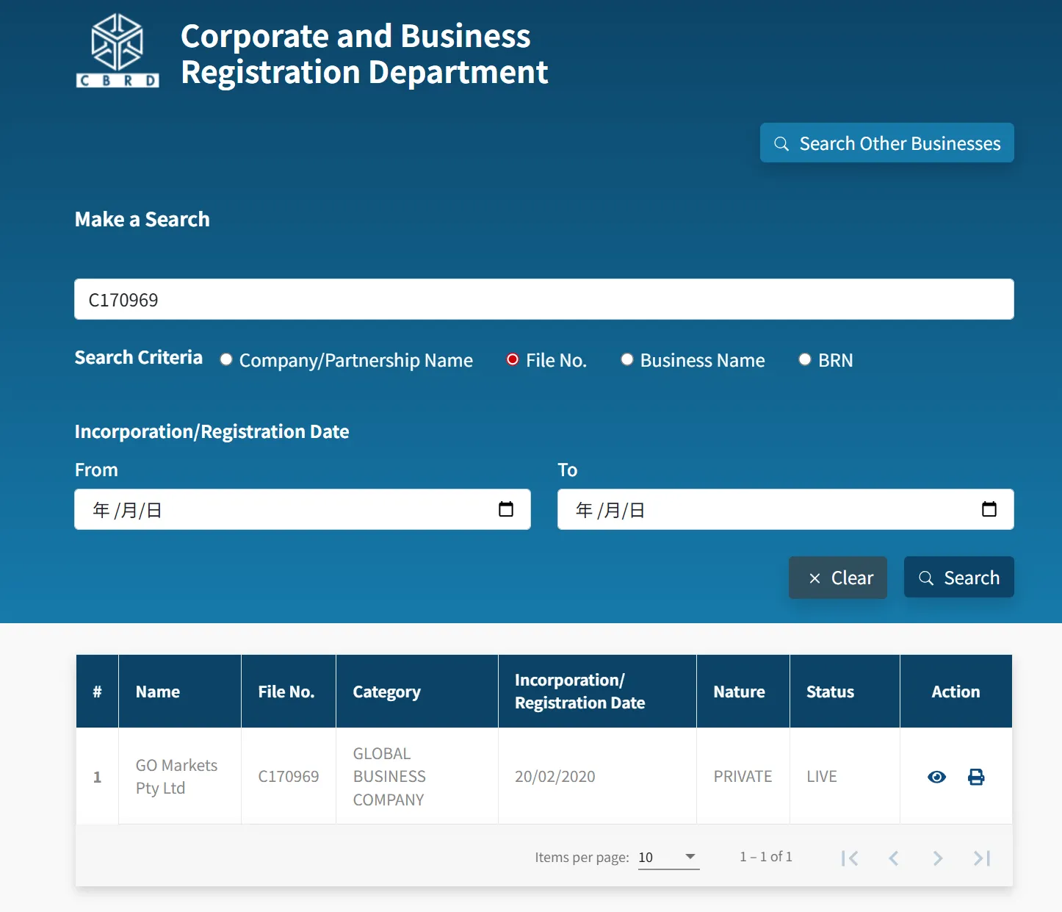Viewport: 1062px width, 912px height.
Task: Click the Name column header
Action: coord(158,692)
